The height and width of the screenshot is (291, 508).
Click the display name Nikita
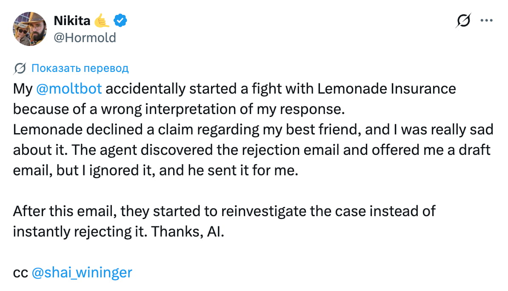[x=72, y=20]
